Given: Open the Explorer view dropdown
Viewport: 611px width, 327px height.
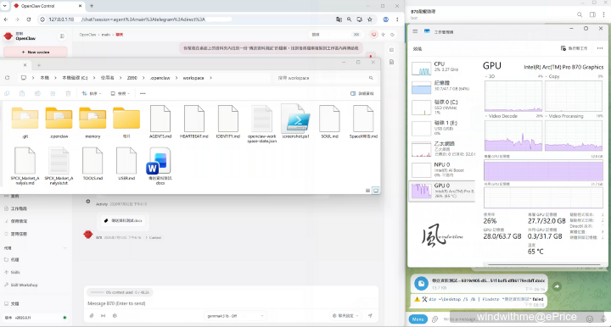Looking at the screenshot, I should [x=120, y=93].
